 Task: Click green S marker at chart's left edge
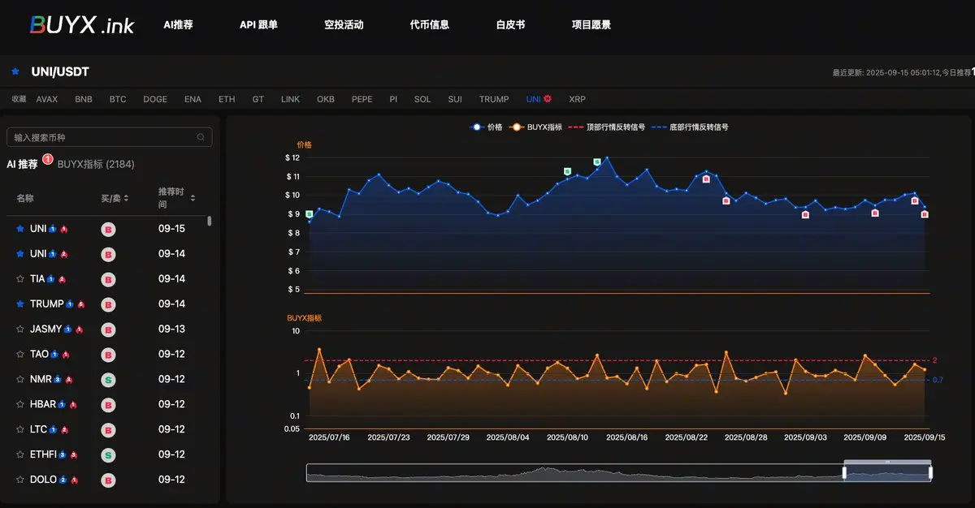point(309,214)
